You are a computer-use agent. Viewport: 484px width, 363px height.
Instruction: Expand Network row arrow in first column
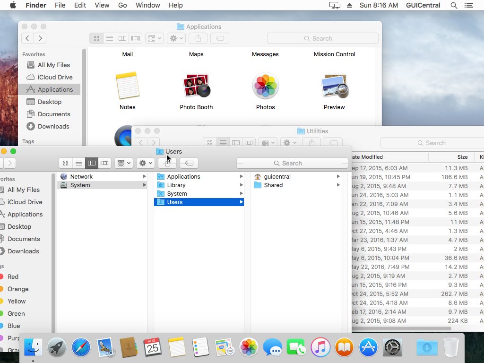[144, 177]
